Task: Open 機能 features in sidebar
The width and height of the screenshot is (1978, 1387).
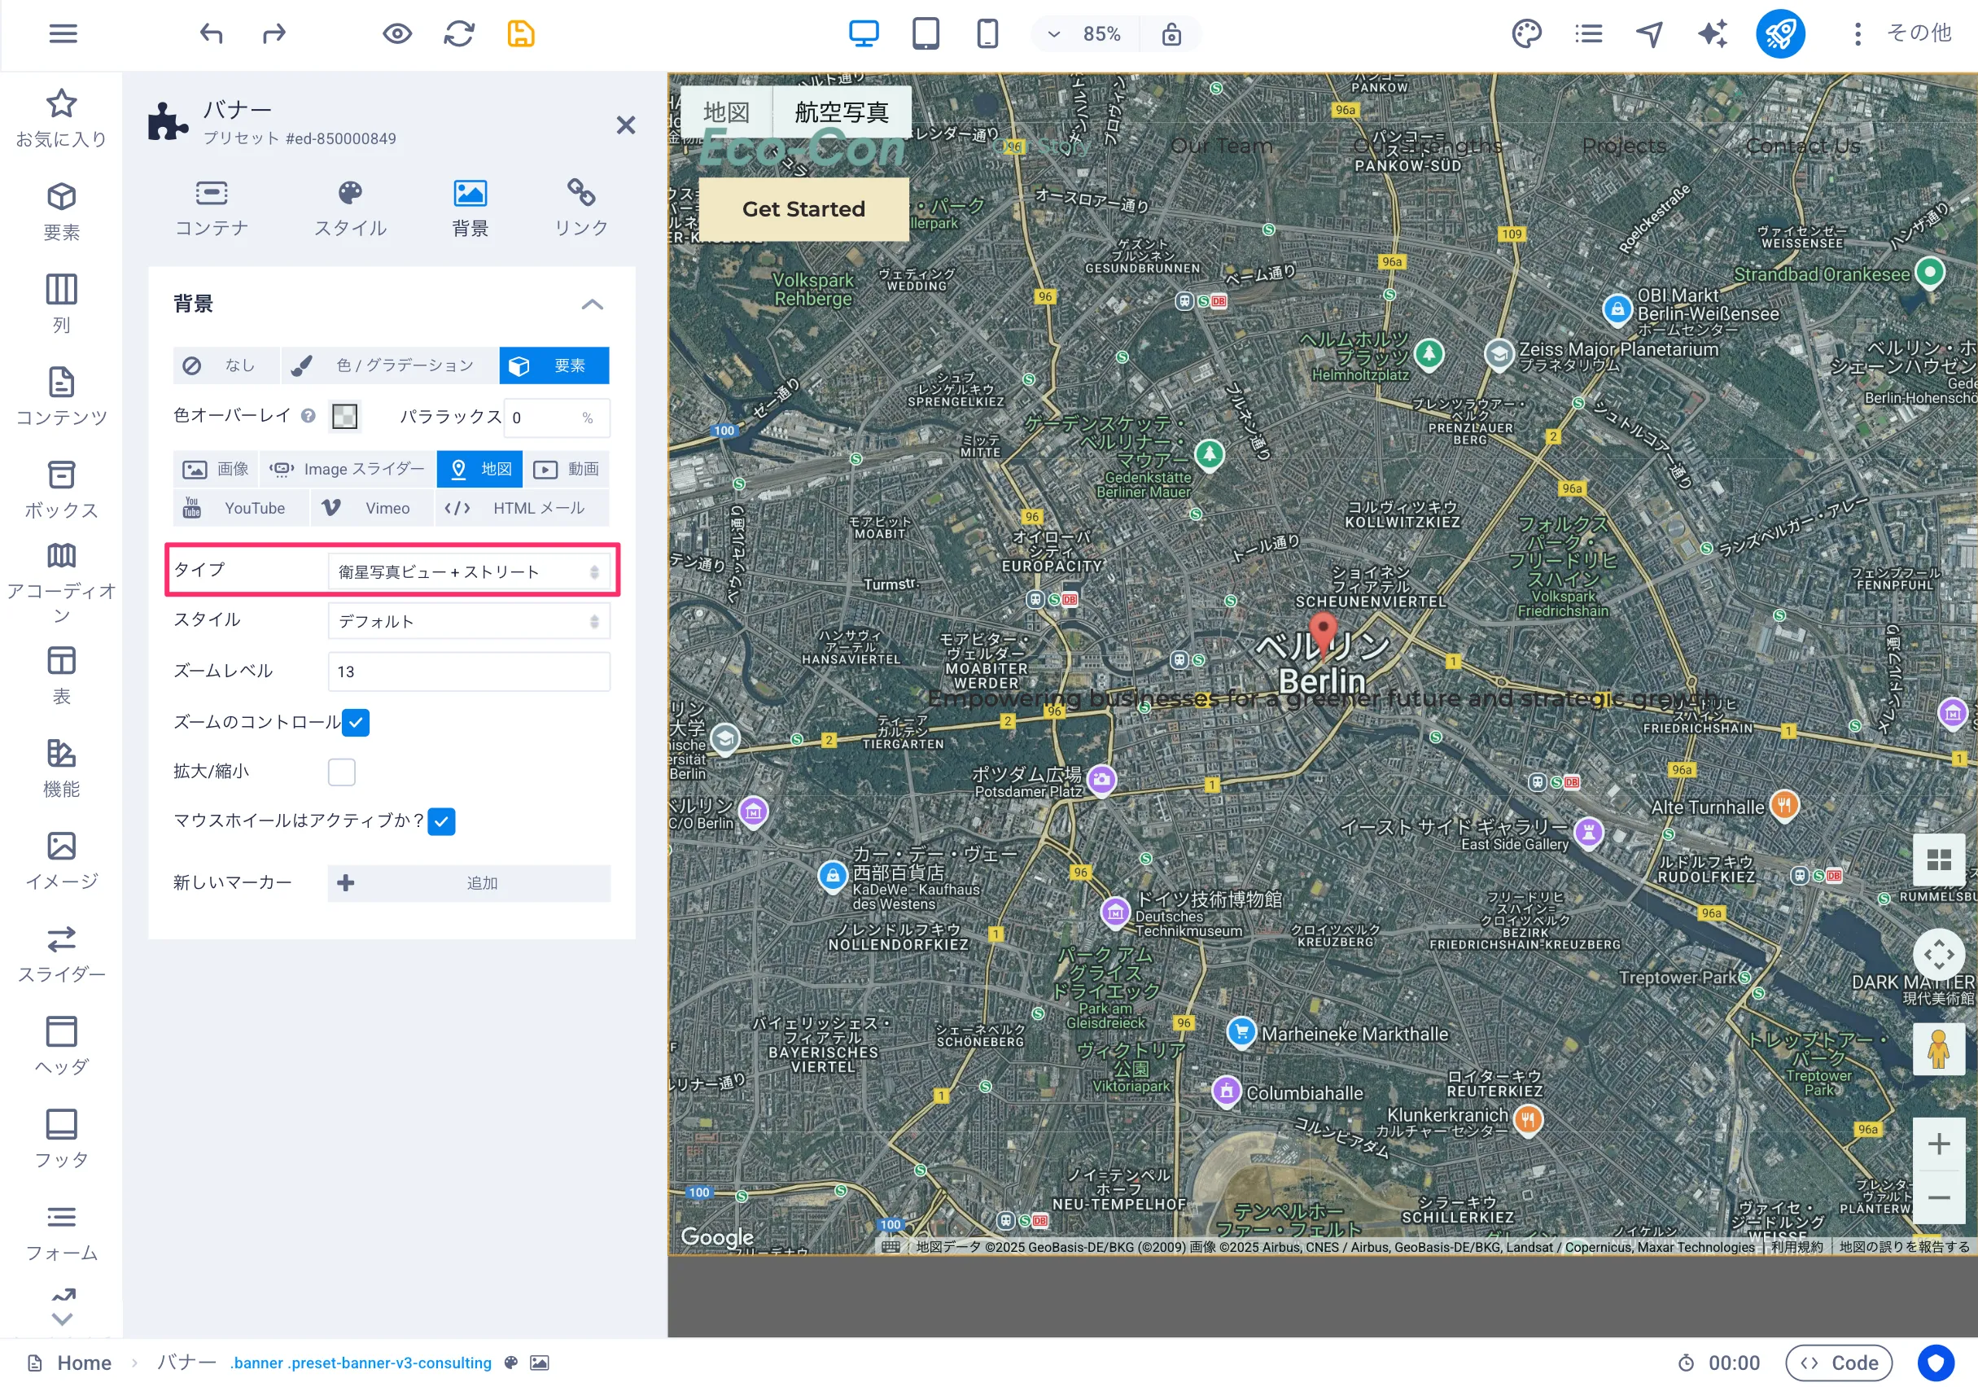Action: click(61, 768)
